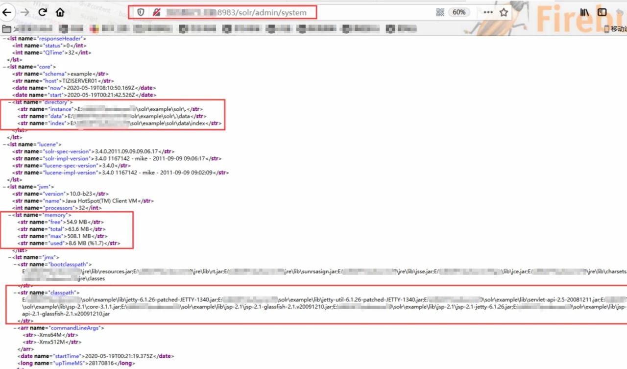
Task: Collapse the classpath str node
Action: pyautogui.click(x=15, y=293)
